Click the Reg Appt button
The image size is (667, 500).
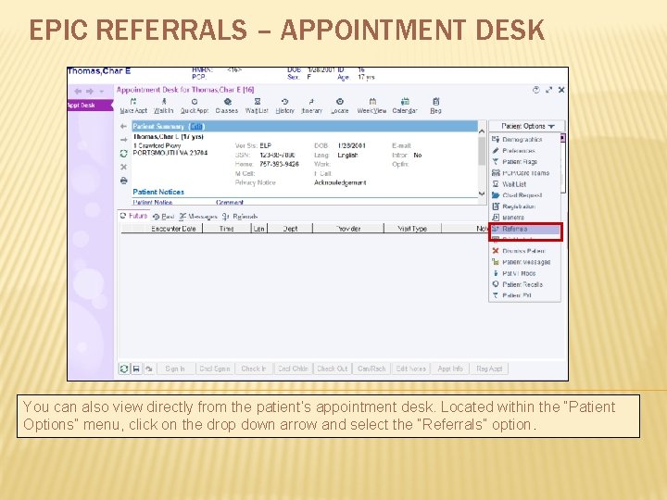coord(489,369)
